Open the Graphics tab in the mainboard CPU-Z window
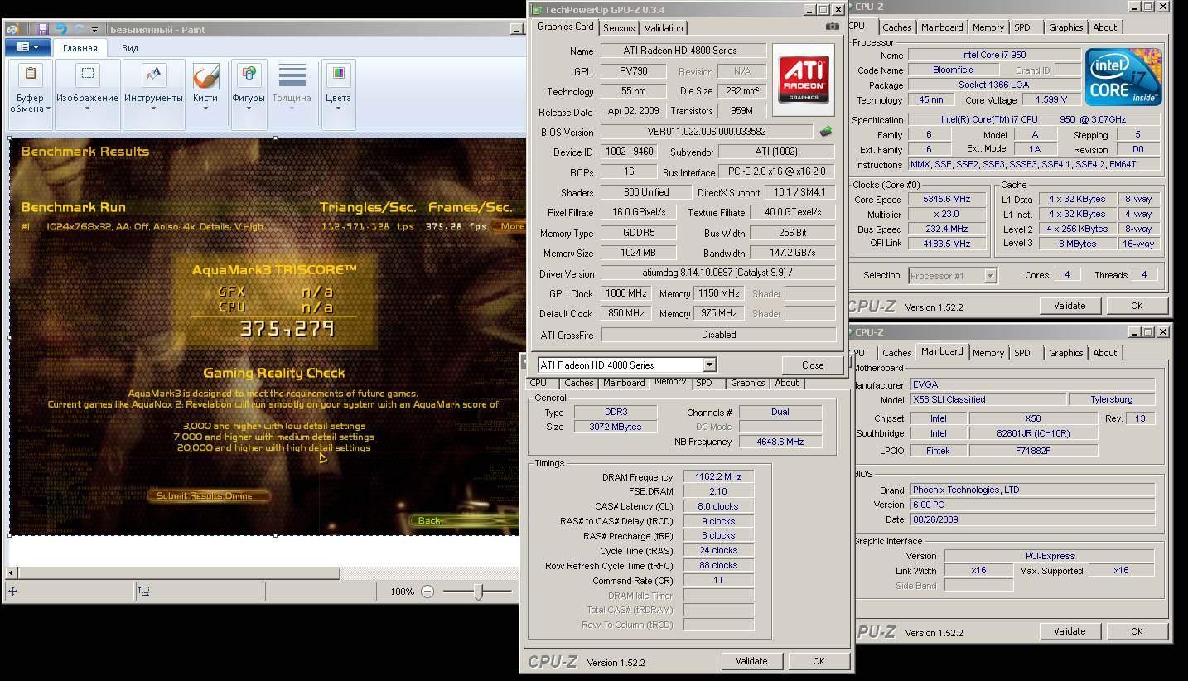 point(1065,353)
